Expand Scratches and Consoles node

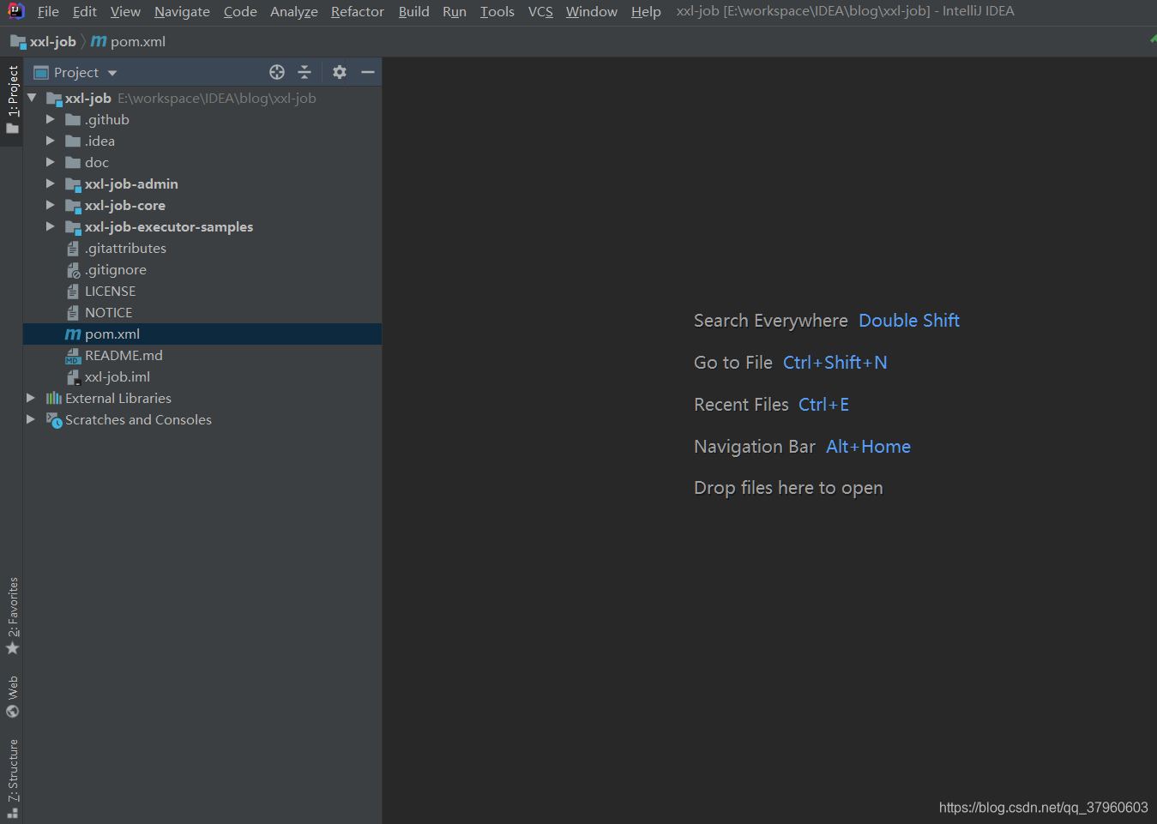pyautogui.click(x=31, y=419)
